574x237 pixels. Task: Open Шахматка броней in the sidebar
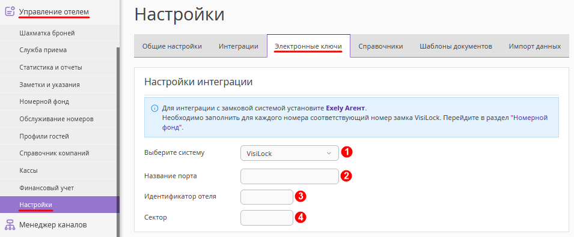click(60, 33)
